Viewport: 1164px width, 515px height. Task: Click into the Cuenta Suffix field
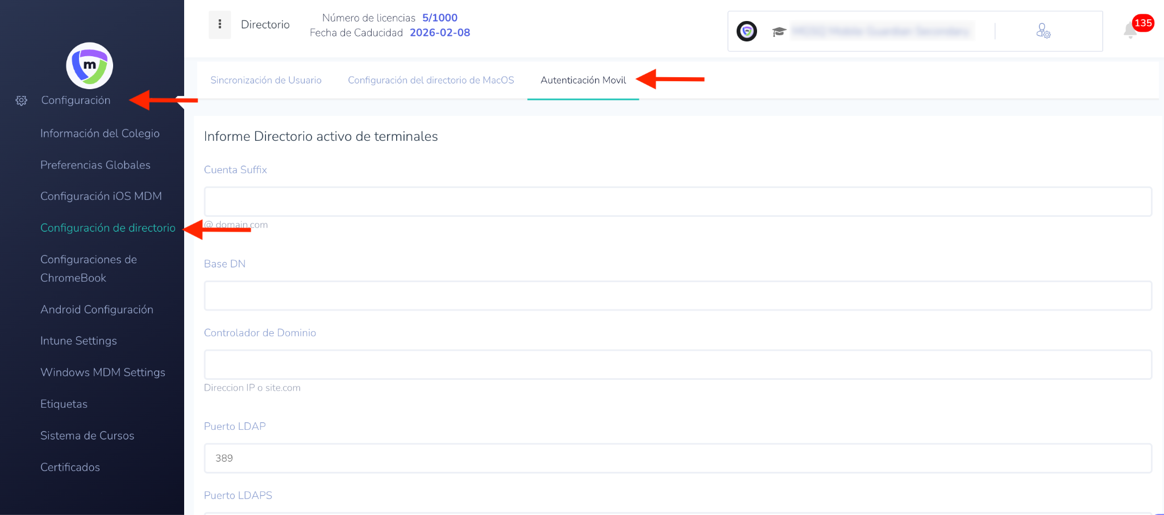point(677,202)
